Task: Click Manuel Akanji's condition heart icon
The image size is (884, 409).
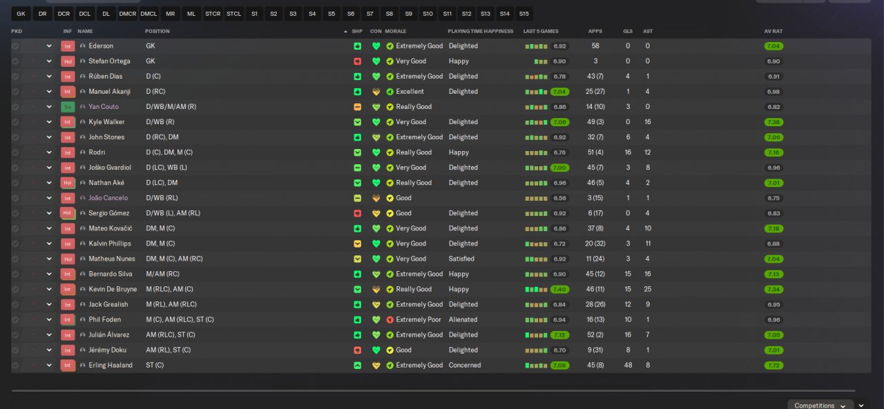Action: point(376,92)
